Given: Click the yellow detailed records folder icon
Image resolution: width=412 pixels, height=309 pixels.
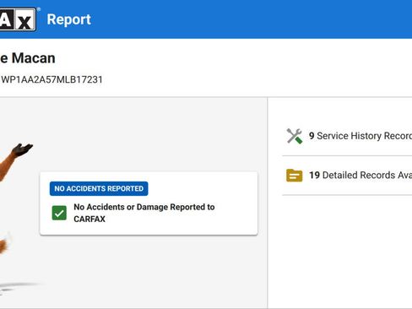Looking at the screenshot, I should coord(295,176).
